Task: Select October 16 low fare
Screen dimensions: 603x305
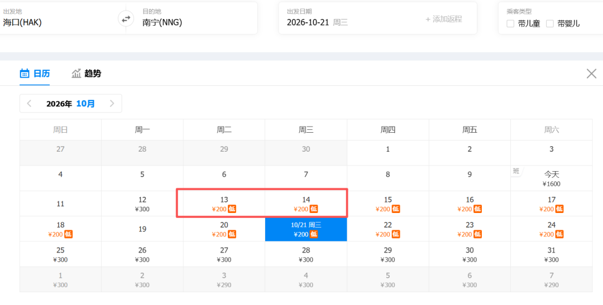Action: tap(470, 204)
